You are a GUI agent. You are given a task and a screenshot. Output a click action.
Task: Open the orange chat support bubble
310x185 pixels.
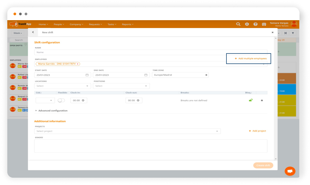(290, 171)
